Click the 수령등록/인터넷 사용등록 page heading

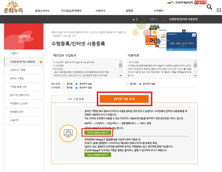pyautogui.click(x=78, y=44)
